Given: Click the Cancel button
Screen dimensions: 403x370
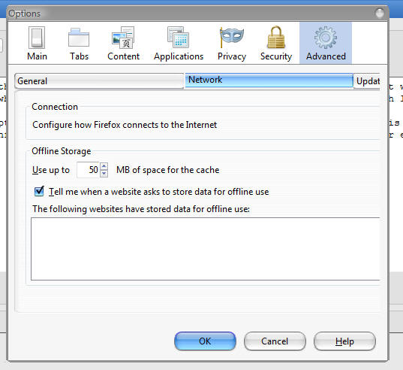Looking at the screenshot, I should pyautogui.click(x=275, y=341).
